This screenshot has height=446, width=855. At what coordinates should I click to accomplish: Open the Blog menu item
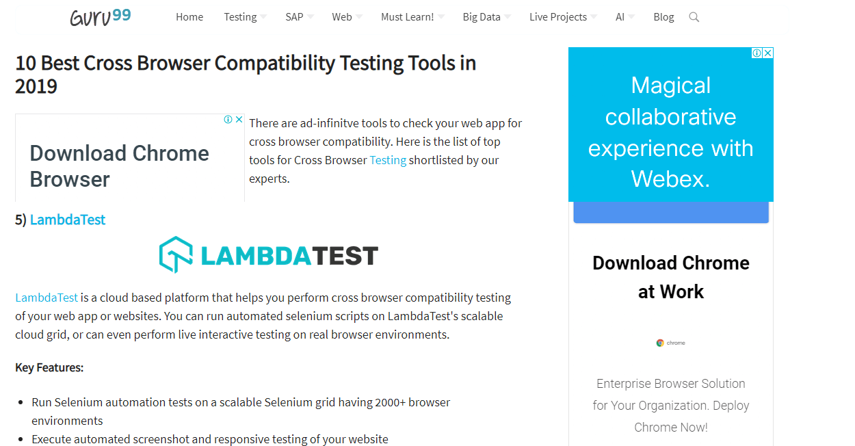point(663,17)
